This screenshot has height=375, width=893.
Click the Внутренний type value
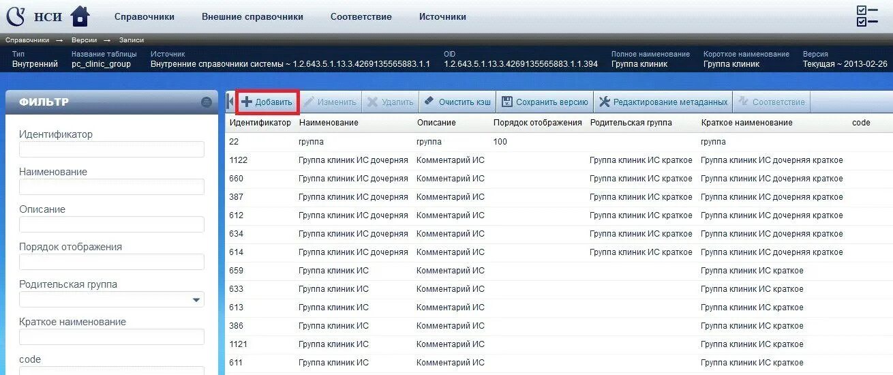[35, 64]
